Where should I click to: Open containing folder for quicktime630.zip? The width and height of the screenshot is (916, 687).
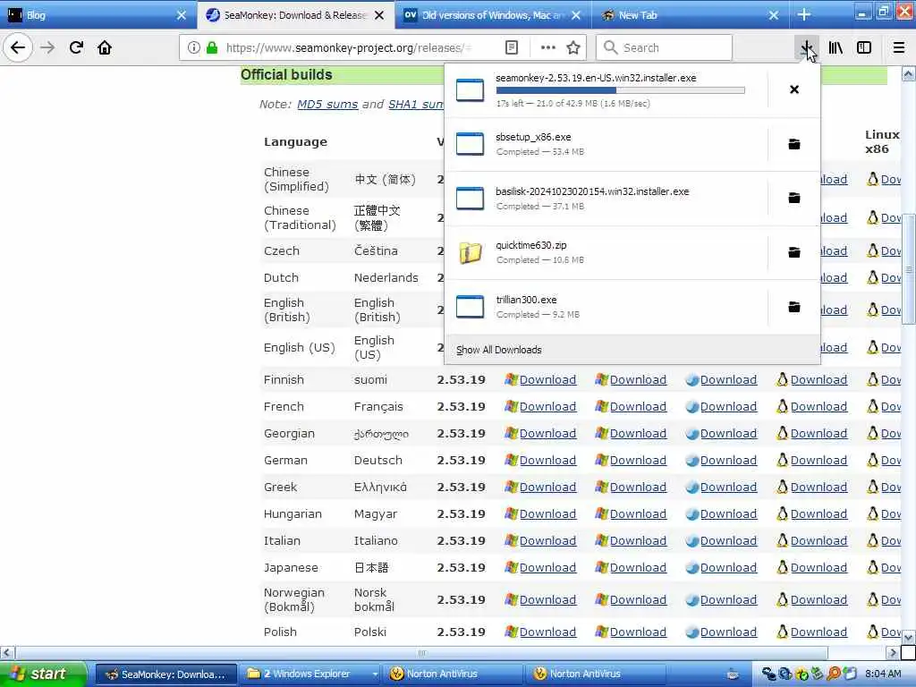[x=794, y=252]
